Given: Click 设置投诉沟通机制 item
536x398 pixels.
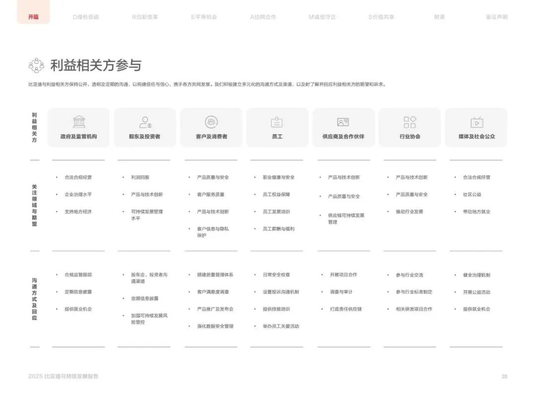Looking at the screenshot, I should point(280,292).
